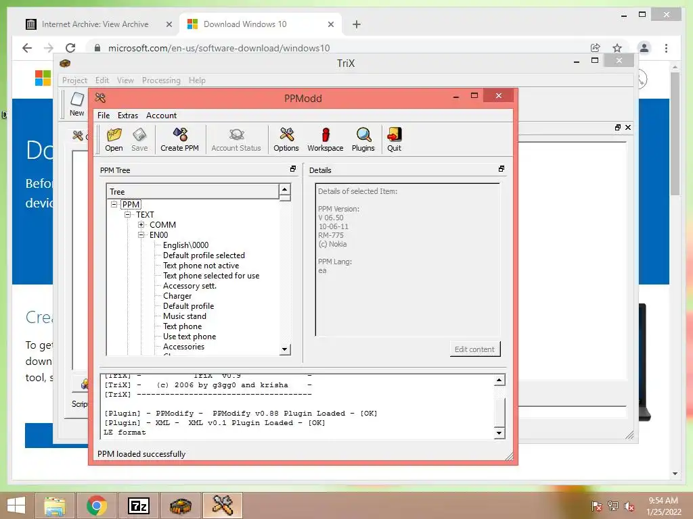Click the Quit toolbar icon
Image resolution: width=693 pixels, height=519 pixels.
pyautogui.click(x=395, y=139)
